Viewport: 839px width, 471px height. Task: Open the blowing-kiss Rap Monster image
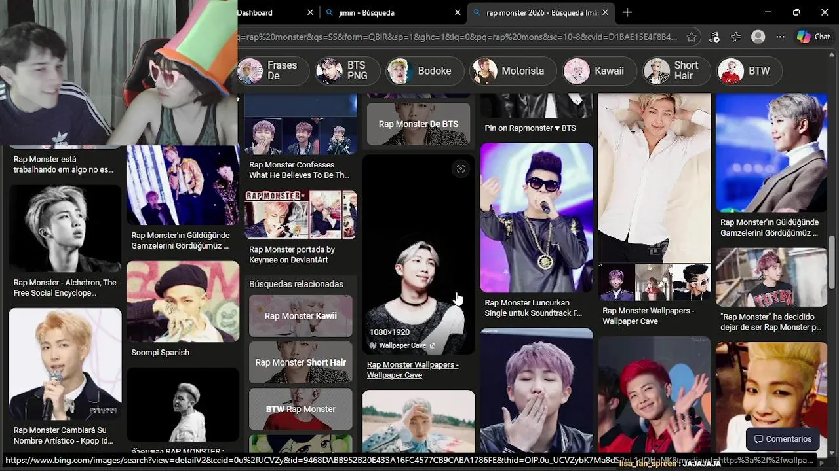point(537,391)
